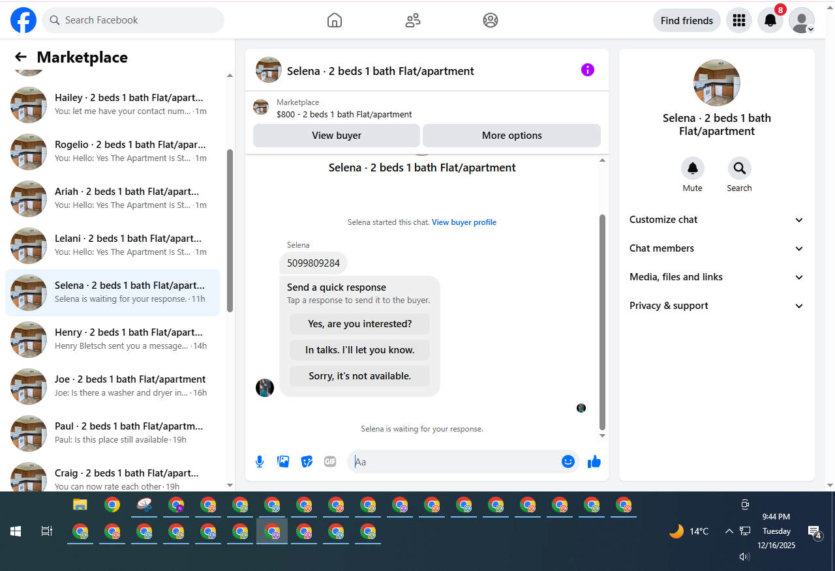
Task: Click the chat messages vertical scrollbar
Action: tap(602, 322)
